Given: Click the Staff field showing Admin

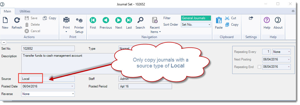Looking at the screenshot, I should (x=145, y=79).
